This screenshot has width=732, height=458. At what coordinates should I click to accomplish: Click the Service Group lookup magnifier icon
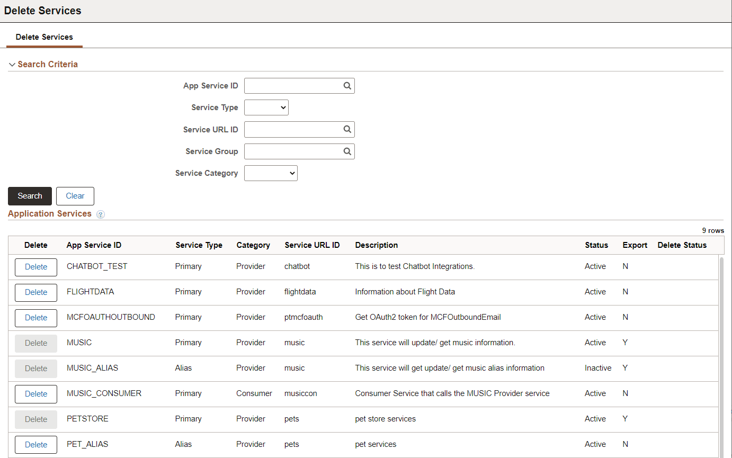(347, 151)
